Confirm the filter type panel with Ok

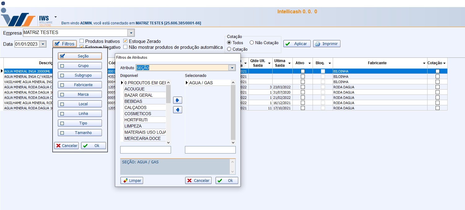pos(94,146)
